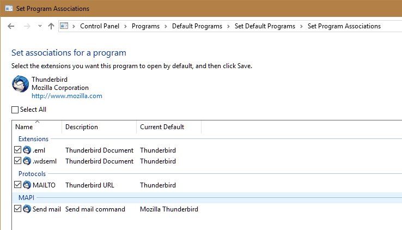Uncheck the MAILTO protocol checkbox
Screen dimensions: 402x230
pos(17,185)
